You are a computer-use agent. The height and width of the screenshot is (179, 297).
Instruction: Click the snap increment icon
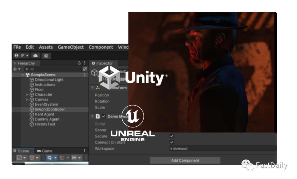click(x=62, y=158)
